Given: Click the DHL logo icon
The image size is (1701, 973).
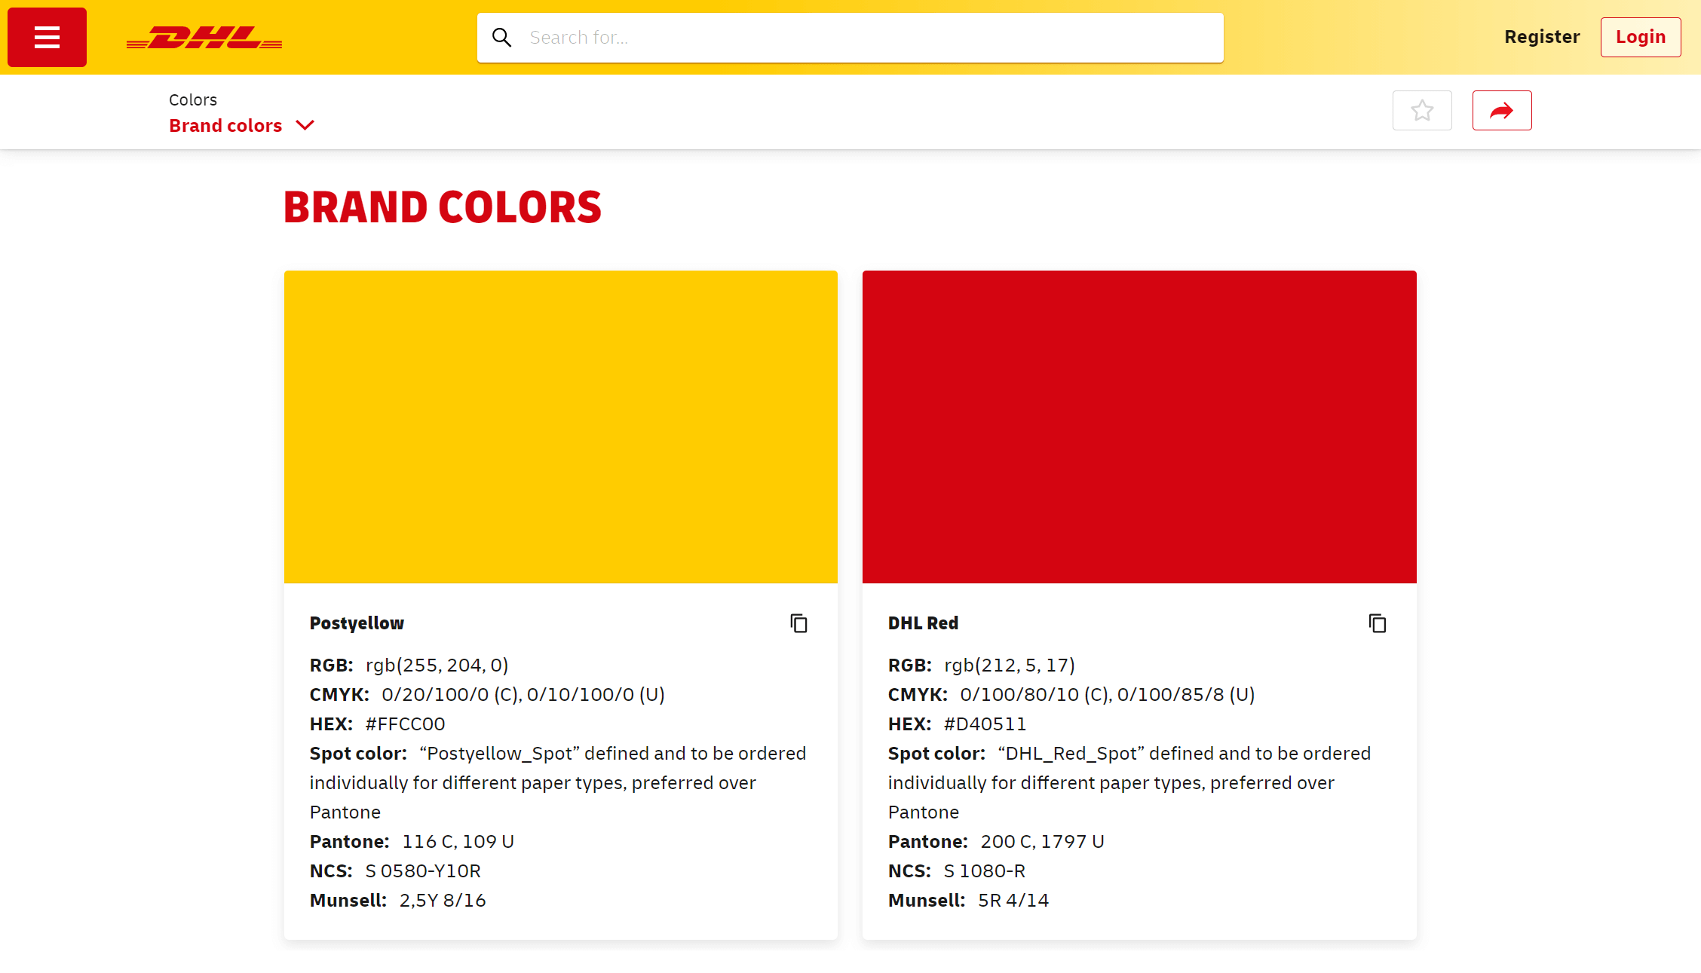Looking at the screenshot, I should click(204, 38).
